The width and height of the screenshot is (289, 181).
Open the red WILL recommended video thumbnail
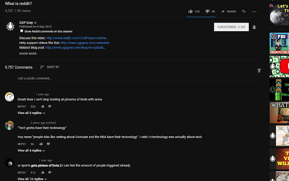point(279,159)
